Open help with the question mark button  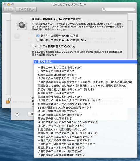(x=17, y=114)
